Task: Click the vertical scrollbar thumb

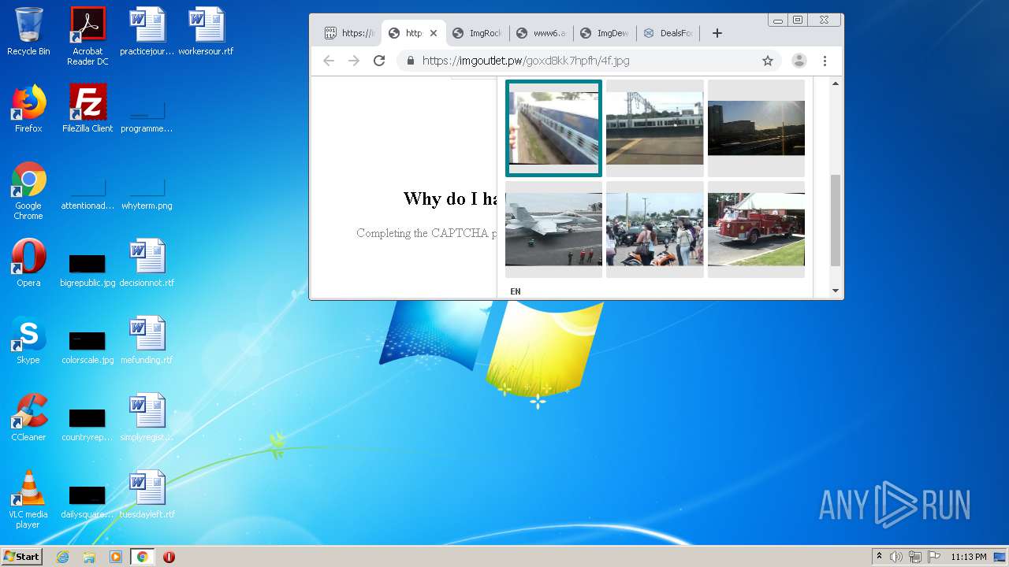Action: tap(836, 220)
